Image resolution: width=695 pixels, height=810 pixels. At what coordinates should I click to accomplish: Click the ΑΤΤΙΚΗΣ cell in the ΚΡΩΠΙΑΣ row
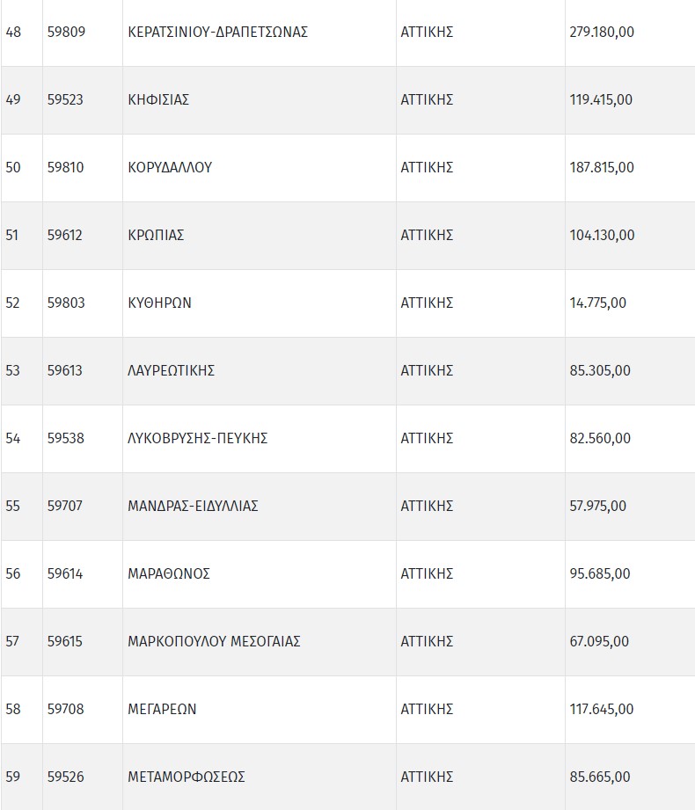pos(427,236)
